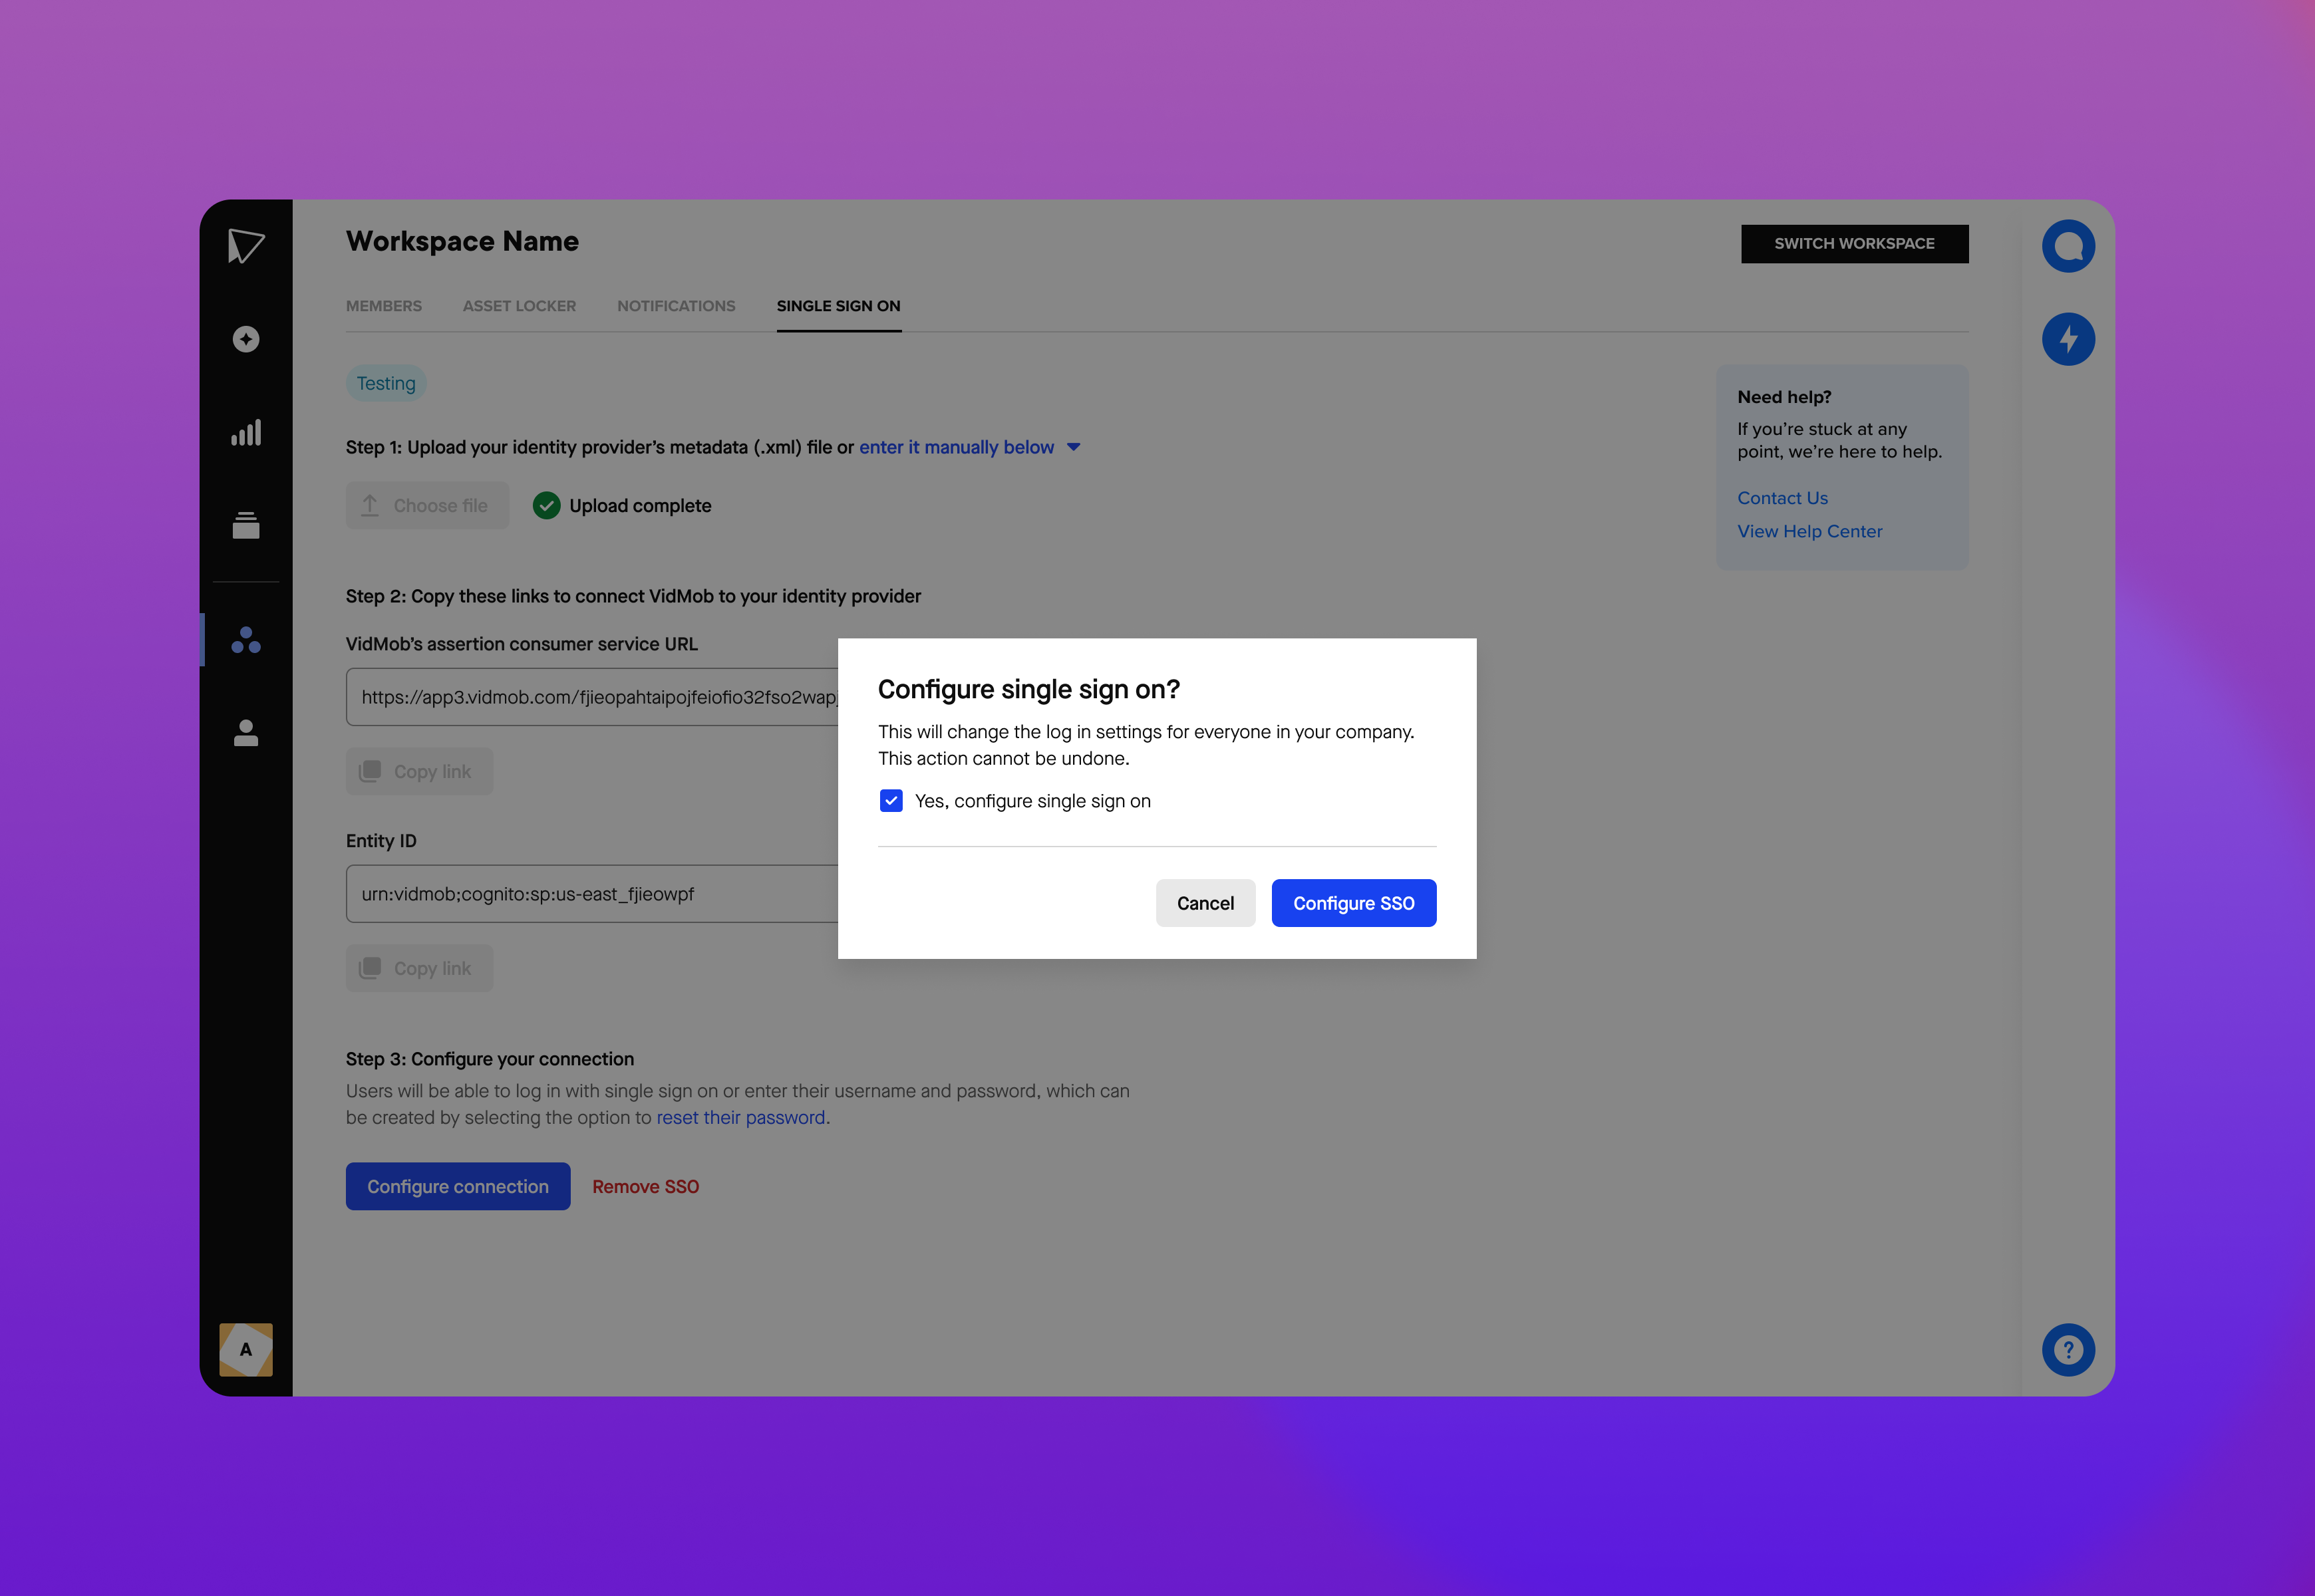Select the SINGLE SIGN ON tab
The height and width of the screenshot is (1596, 2315).
838,306
